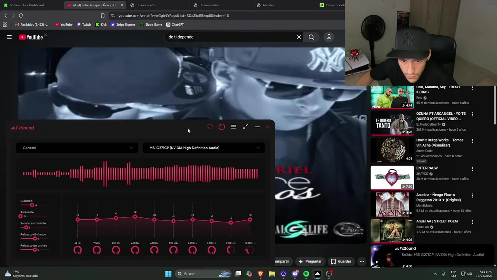Viewport: 497px width, 280px height.
Task: Open options for FRESH KERIAS video
Action: coord(473,88)
